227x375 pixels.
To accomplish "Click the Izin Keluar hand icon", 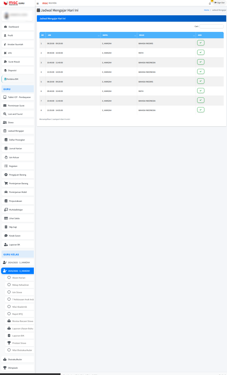I will click(x=6, y=157).
